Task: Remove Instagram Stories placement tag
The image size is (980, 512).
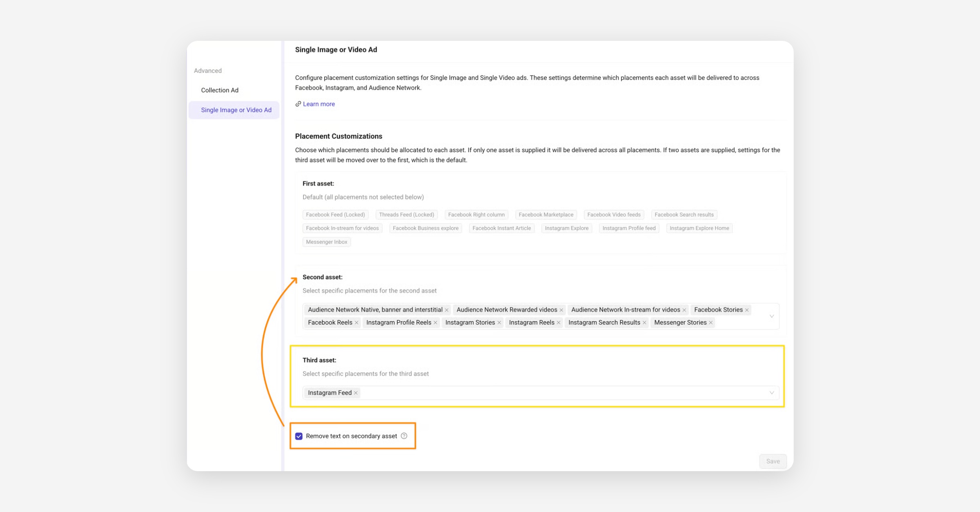Action: 499,323
